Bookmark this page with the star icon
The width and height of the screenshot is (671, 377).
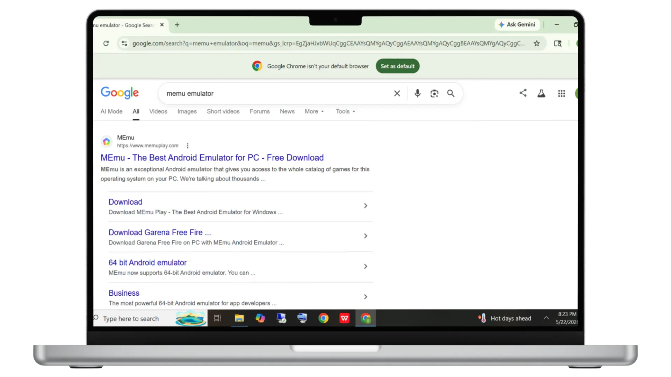click(x=537, y=43)
